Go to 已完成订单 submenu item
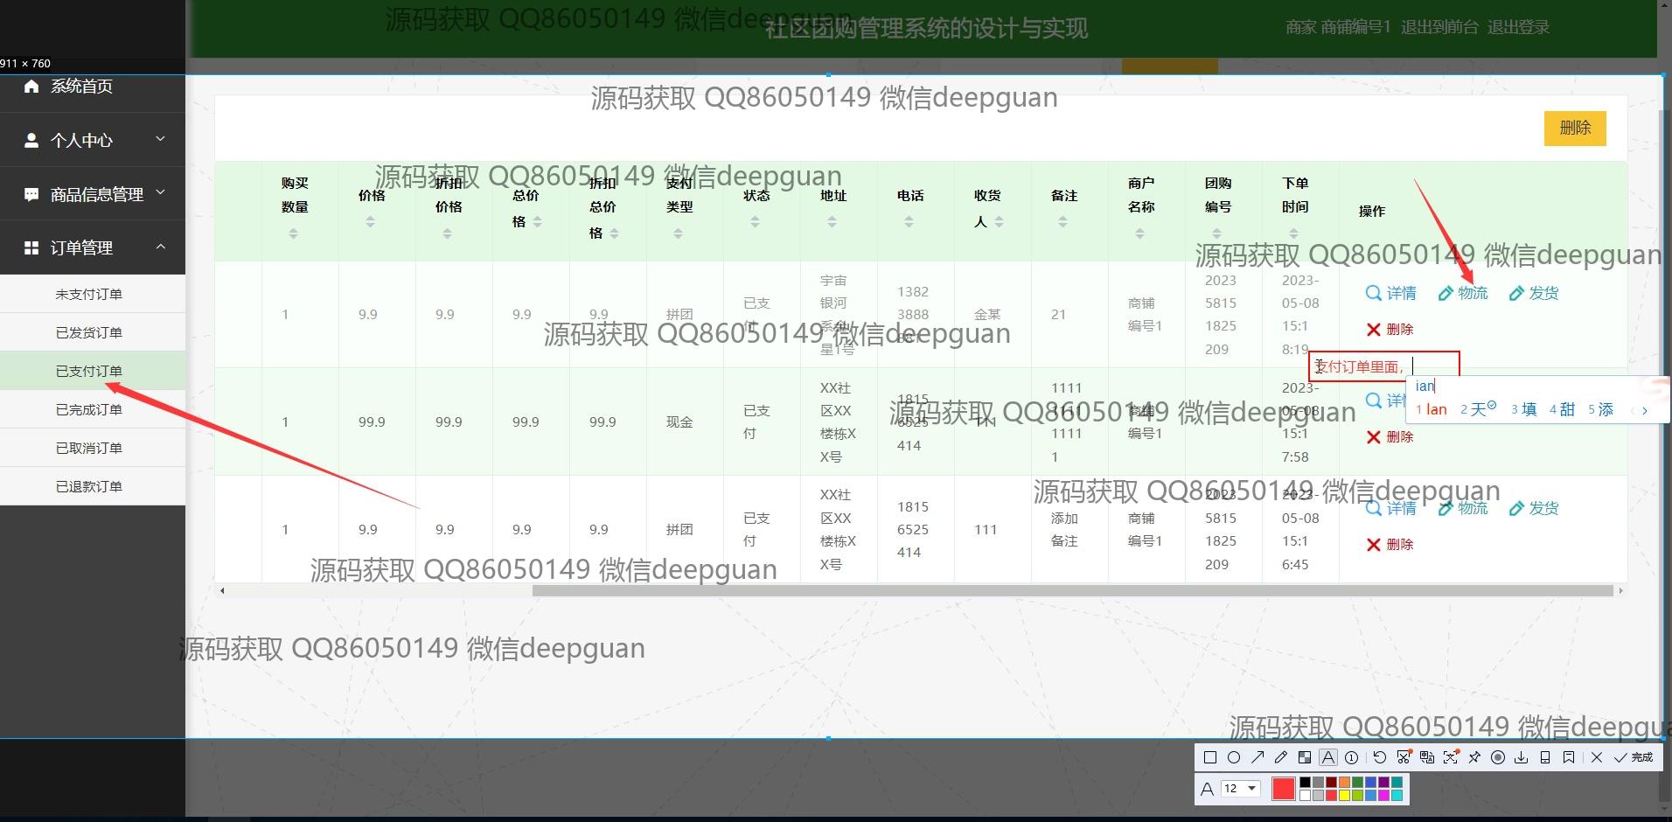This screenshot has height=822, width=1672. [89, 410]
